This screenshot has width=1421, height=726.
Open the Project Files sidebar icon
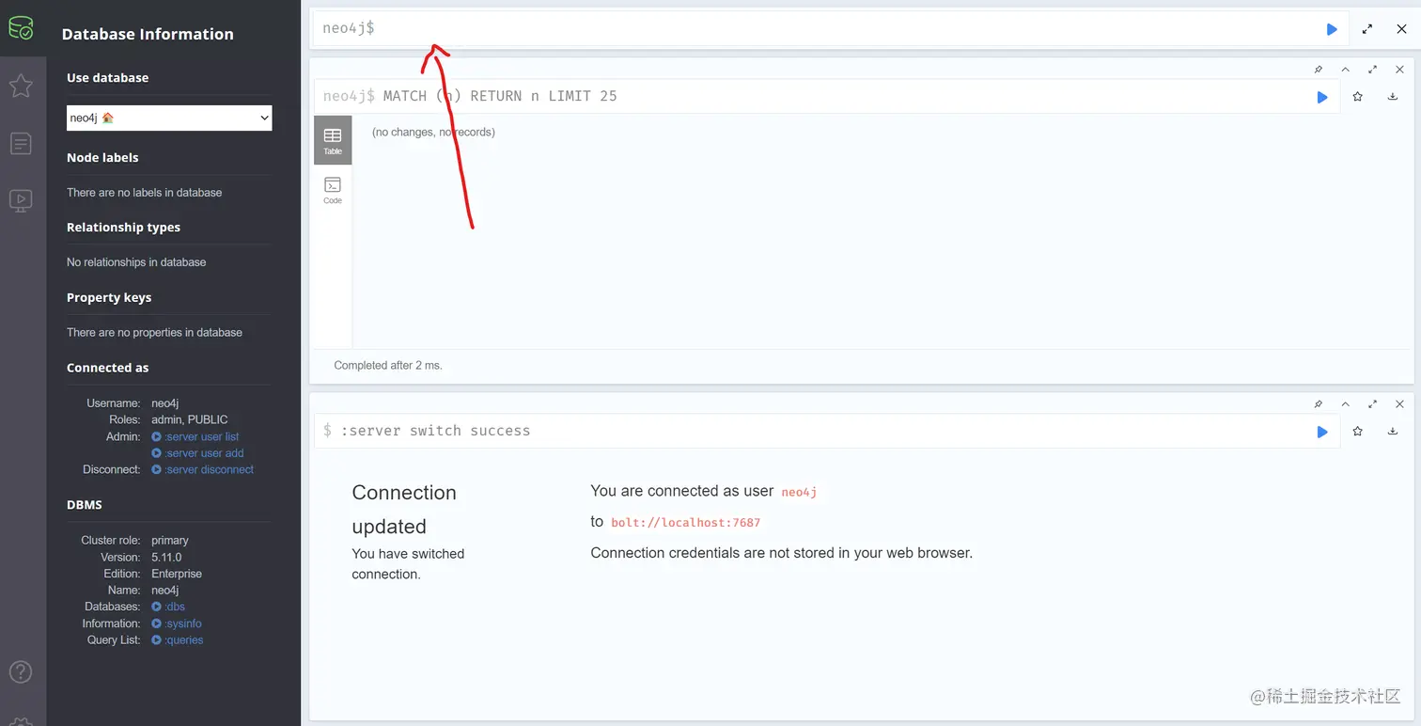(21, 143)
